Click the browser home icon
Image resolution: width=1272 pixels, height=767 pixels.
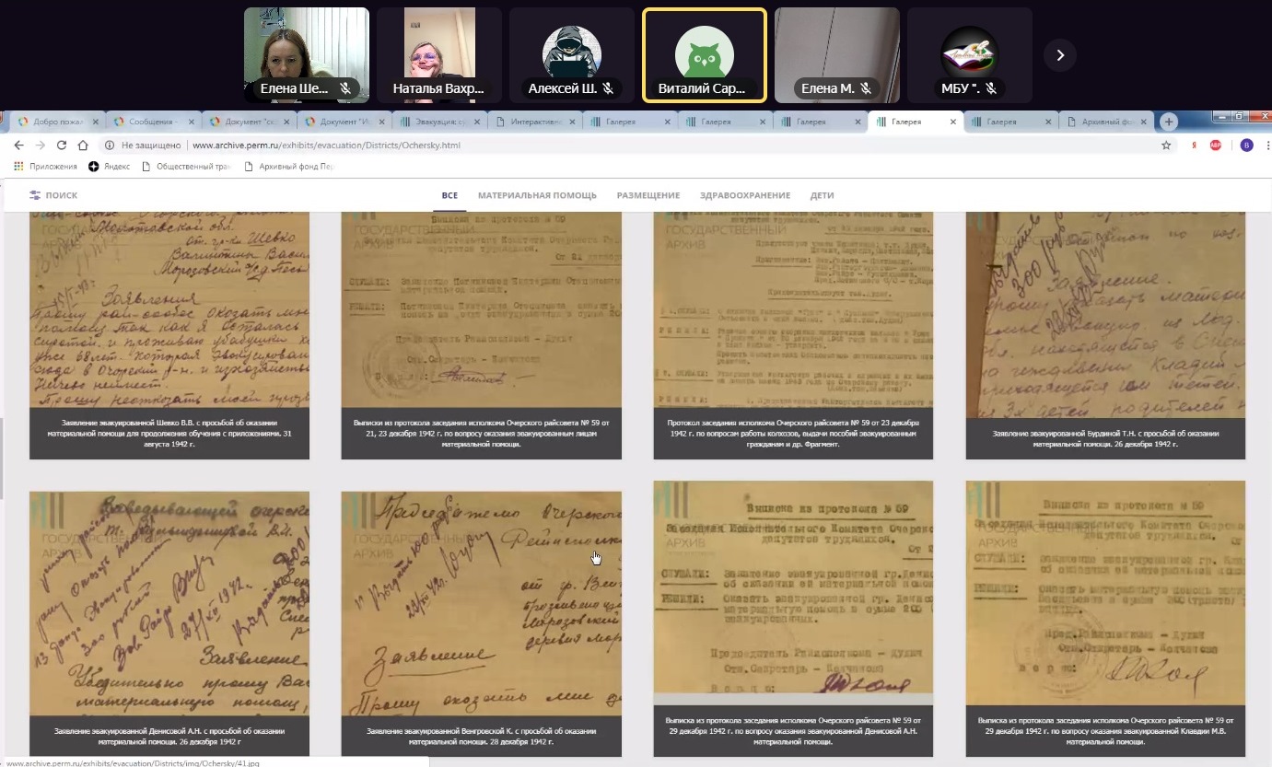pyautogui.click(x=83, y=145)
